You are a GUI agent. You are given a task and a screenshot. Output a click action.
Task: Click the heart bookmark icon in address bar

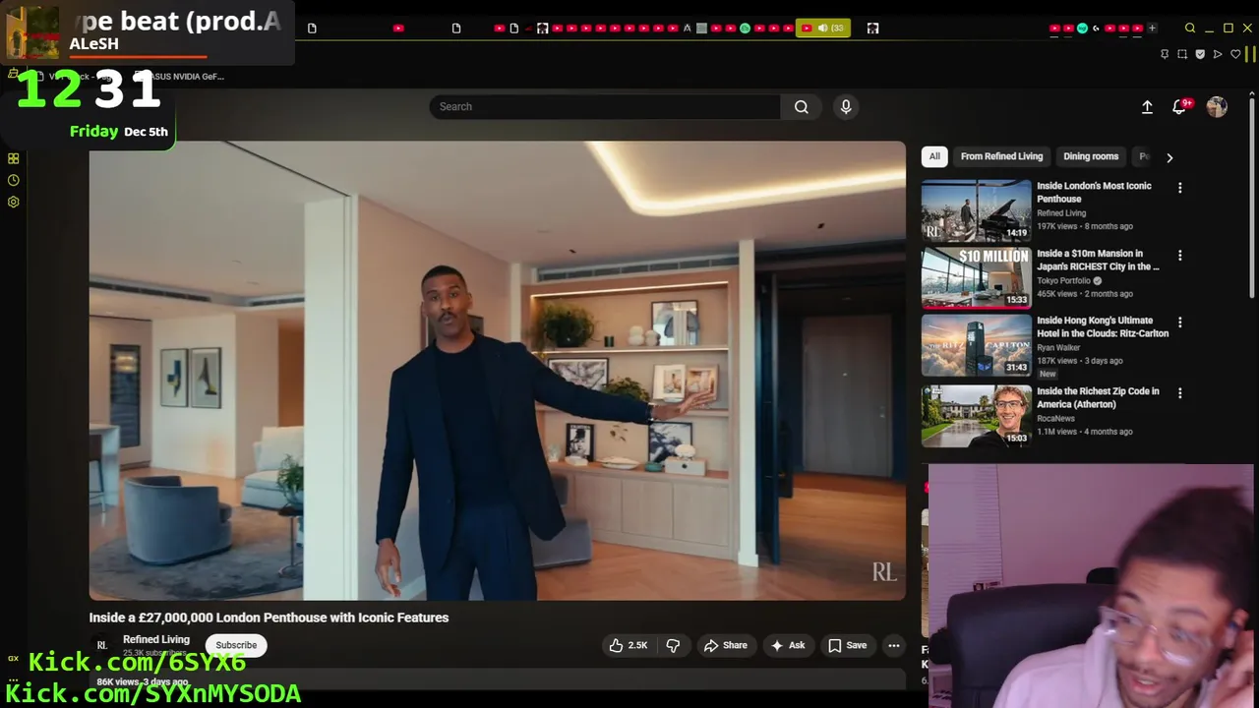(x=1235, y=54)
